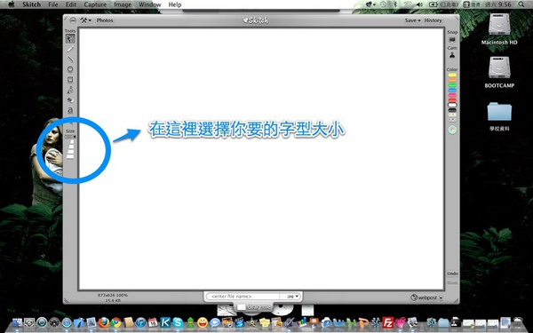This screenshot has height=333, width=533.
Task: Click the Photos button
Action: [x=105, y=20]
